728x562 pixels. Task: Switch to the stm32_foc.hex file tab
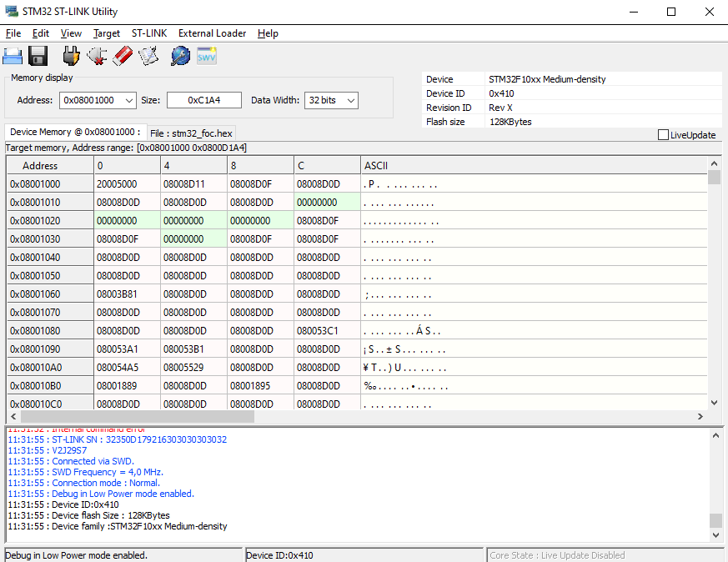192,133
